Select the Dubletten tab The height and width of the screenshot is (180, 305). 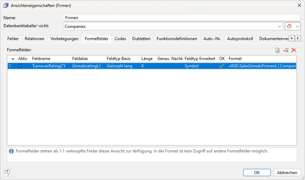tap(141, 39)
